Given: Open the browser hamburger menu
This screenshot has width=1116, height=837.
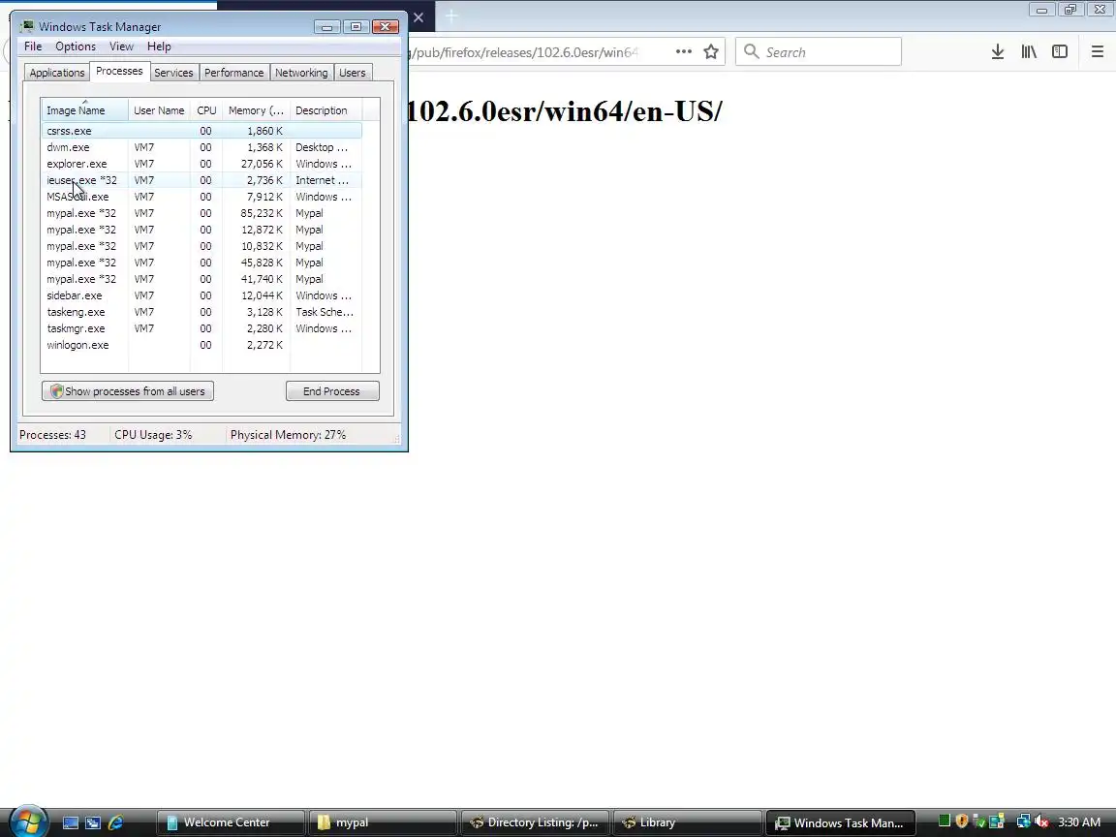Looking at the screenshot, I should point(1098,51).
